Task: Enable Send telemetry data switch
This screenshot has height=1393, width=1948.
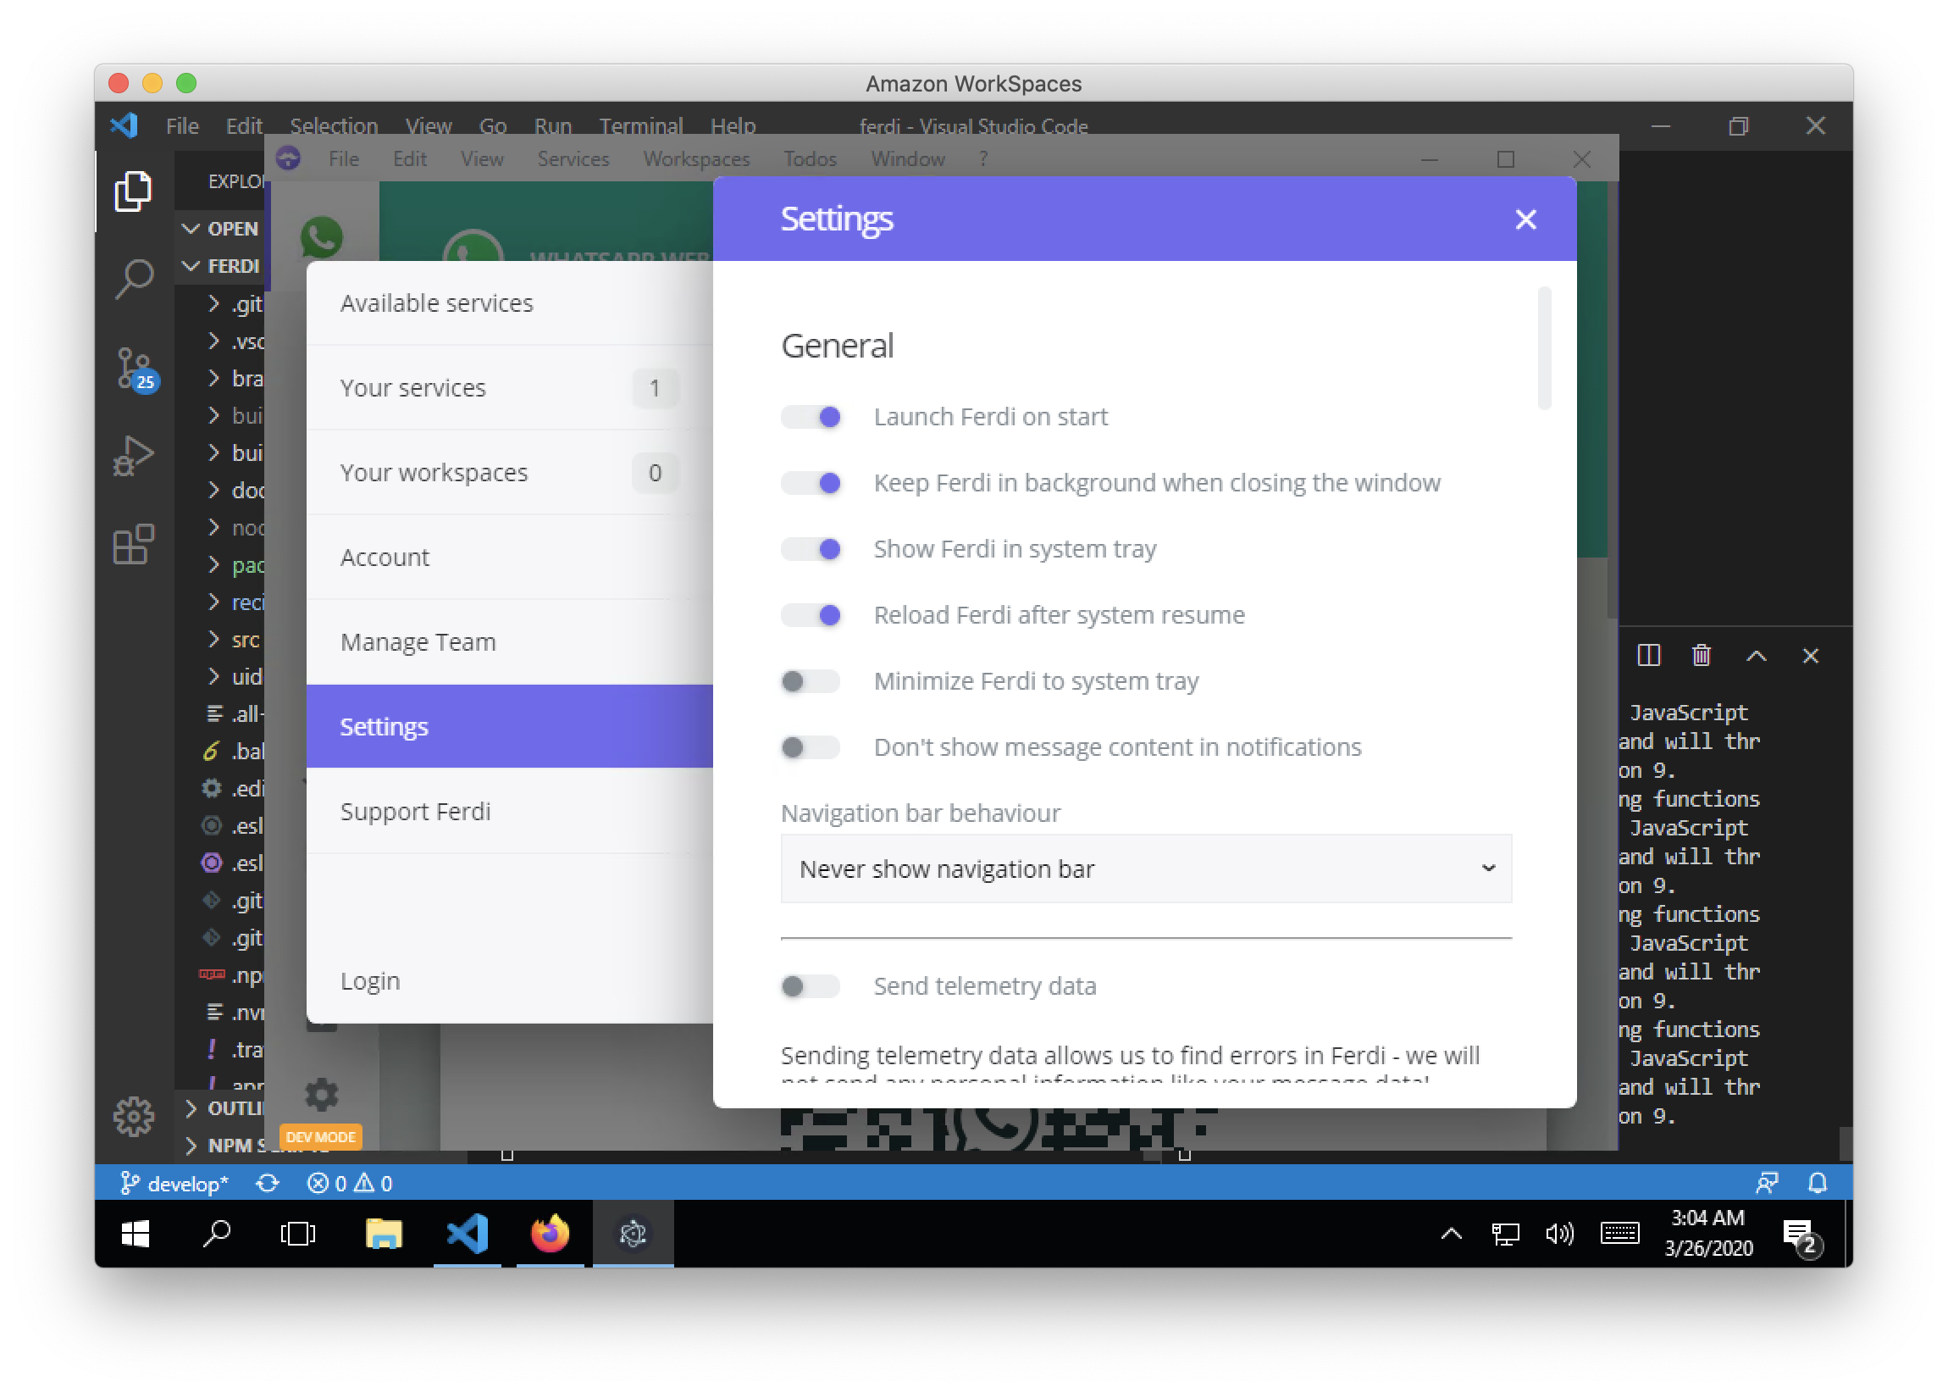Action: tap(811, 986)
